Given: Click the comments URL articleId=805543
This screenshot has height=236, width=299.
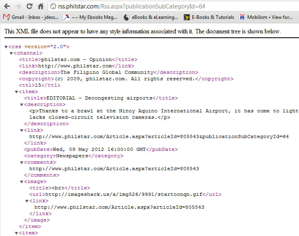Looking at the screenshot, I should (114, 169).
